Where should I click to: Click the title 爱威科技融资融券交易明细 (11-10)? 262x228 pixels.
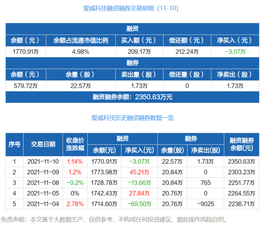coord(131,8)
